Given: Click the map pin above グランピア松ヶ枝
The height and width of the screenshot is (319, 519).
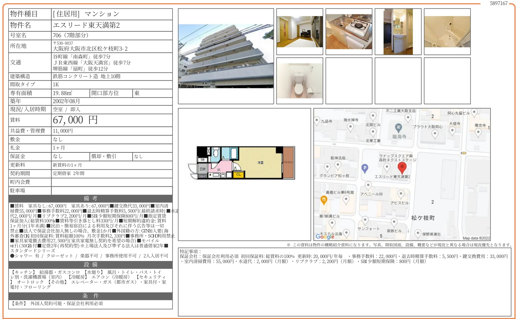Looking at the screenshot, I should click(327, 167).
